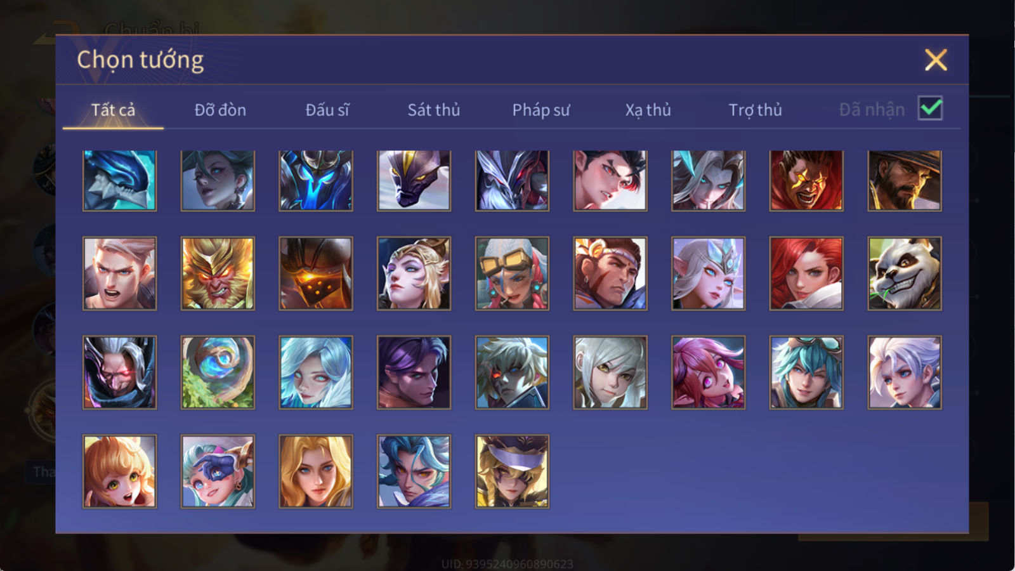1015x571 pixels.
Task: Open the Sát thủ tab
Action: click(433, 110)
